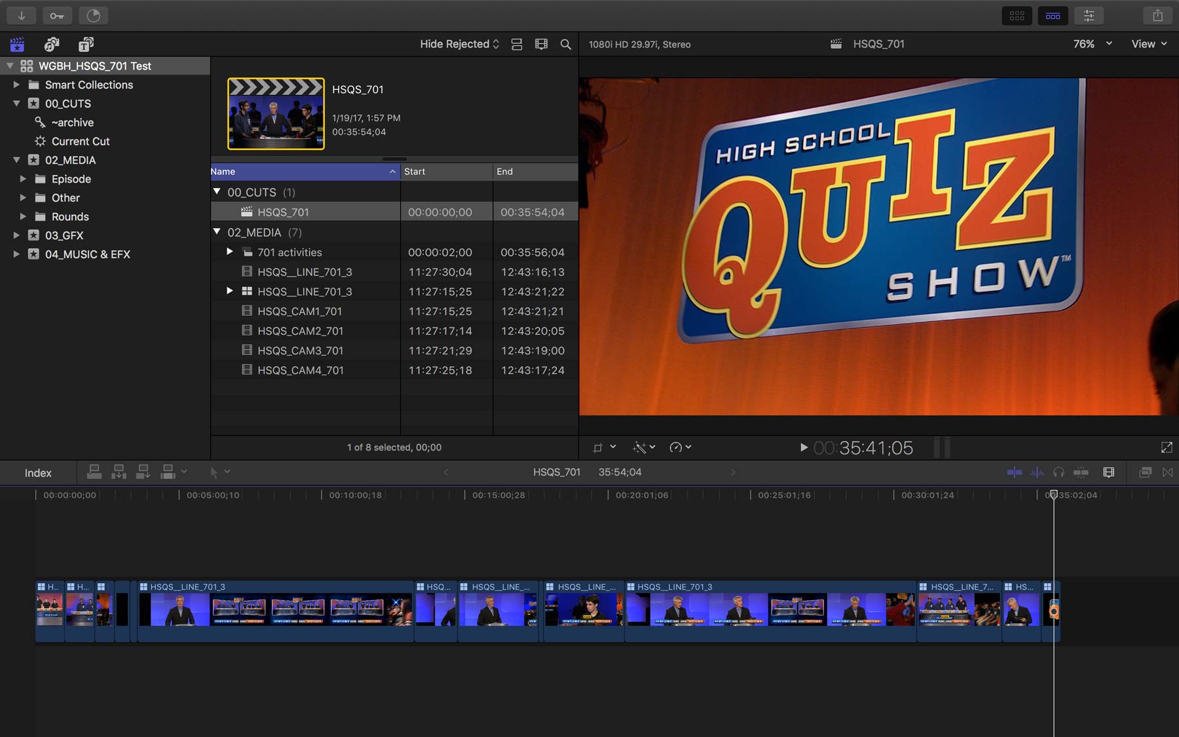The image size is (1179, 737).
Task: Toggle solo headphones icon
Action: tap(1058, 472)
